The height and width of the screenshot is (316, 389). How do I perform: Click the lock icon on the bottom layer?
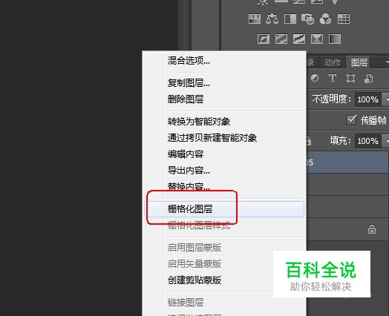pyautogui.click(x=372, y=229)
